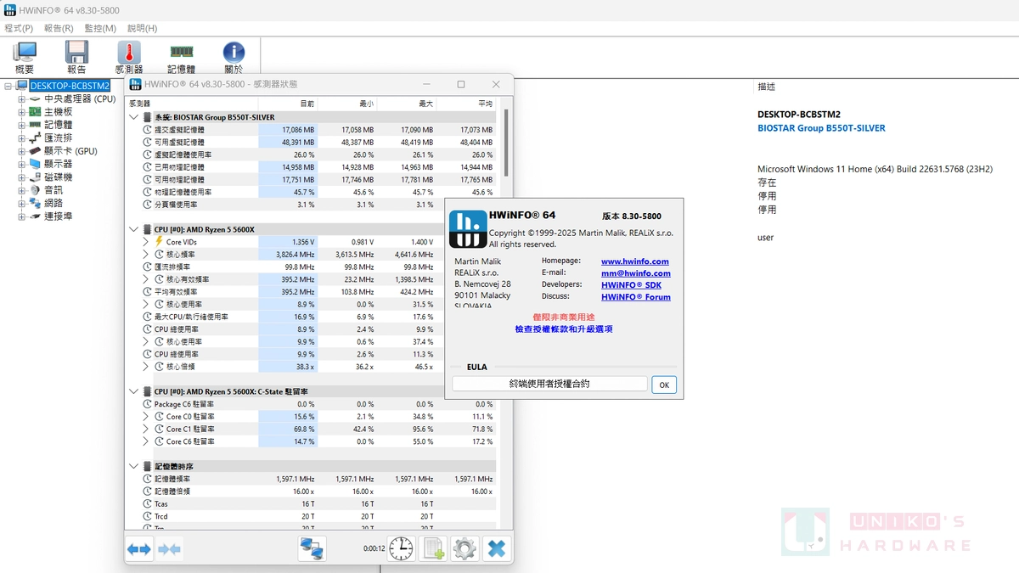The image size is (1019, 573).
Task: Collapse the BIOSTAR Group B550T-SILVER sensor group
Action: click(x=134, y=117)
